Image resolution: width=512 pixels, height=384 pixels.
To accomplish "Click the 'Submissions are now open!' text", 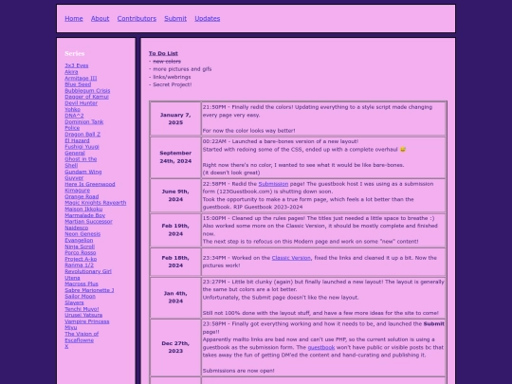I will (x=238, y=371).
